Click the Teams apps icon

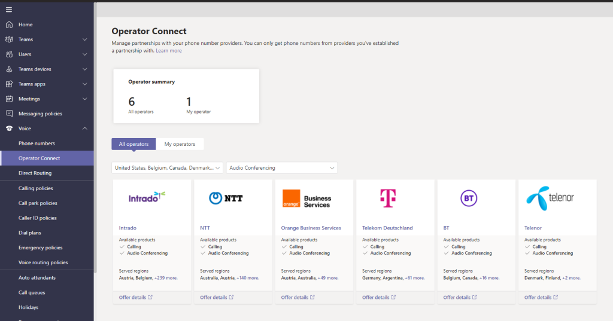pyautogui.click(x=9, y=84)
